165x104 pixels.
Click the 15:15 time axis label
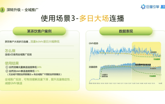pos(153,83)
